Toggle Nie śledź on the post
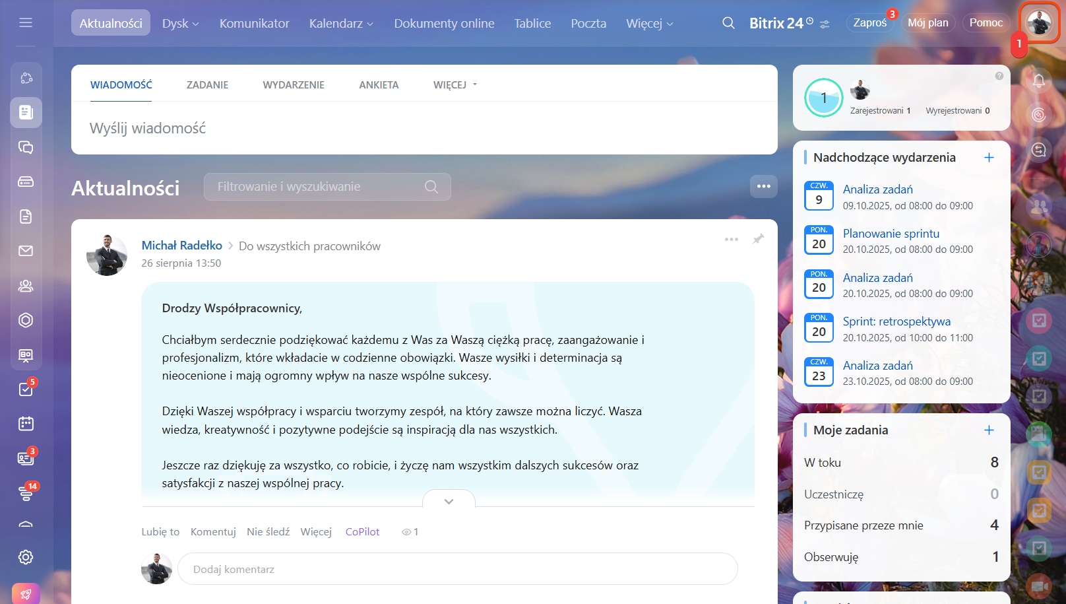Screen dimensions: 1066x604 (x=268, y=532)
